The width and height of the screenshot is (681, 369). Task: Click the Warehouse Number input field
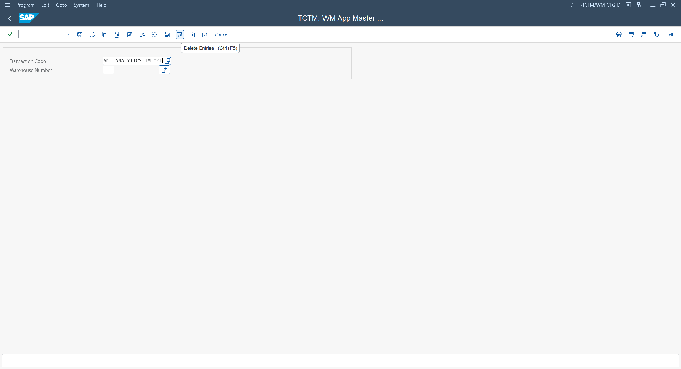tap(108, 70)
